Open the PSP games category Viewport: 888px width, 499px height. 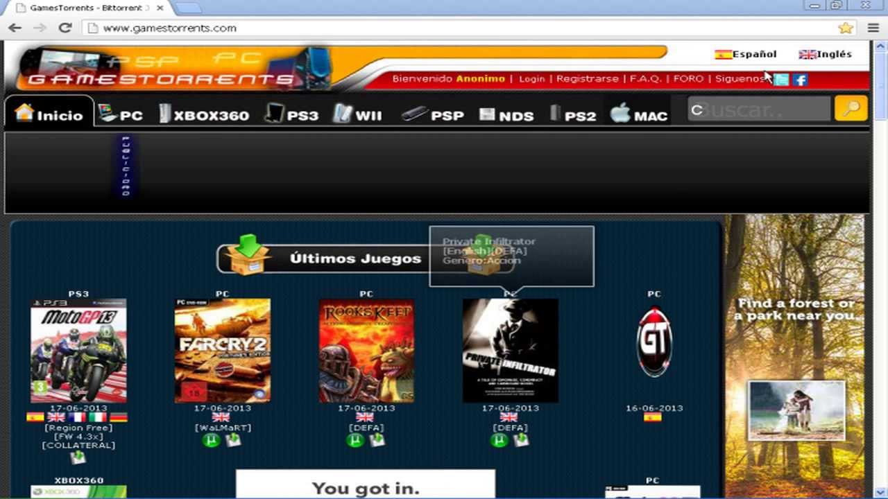tap(432, 114)
